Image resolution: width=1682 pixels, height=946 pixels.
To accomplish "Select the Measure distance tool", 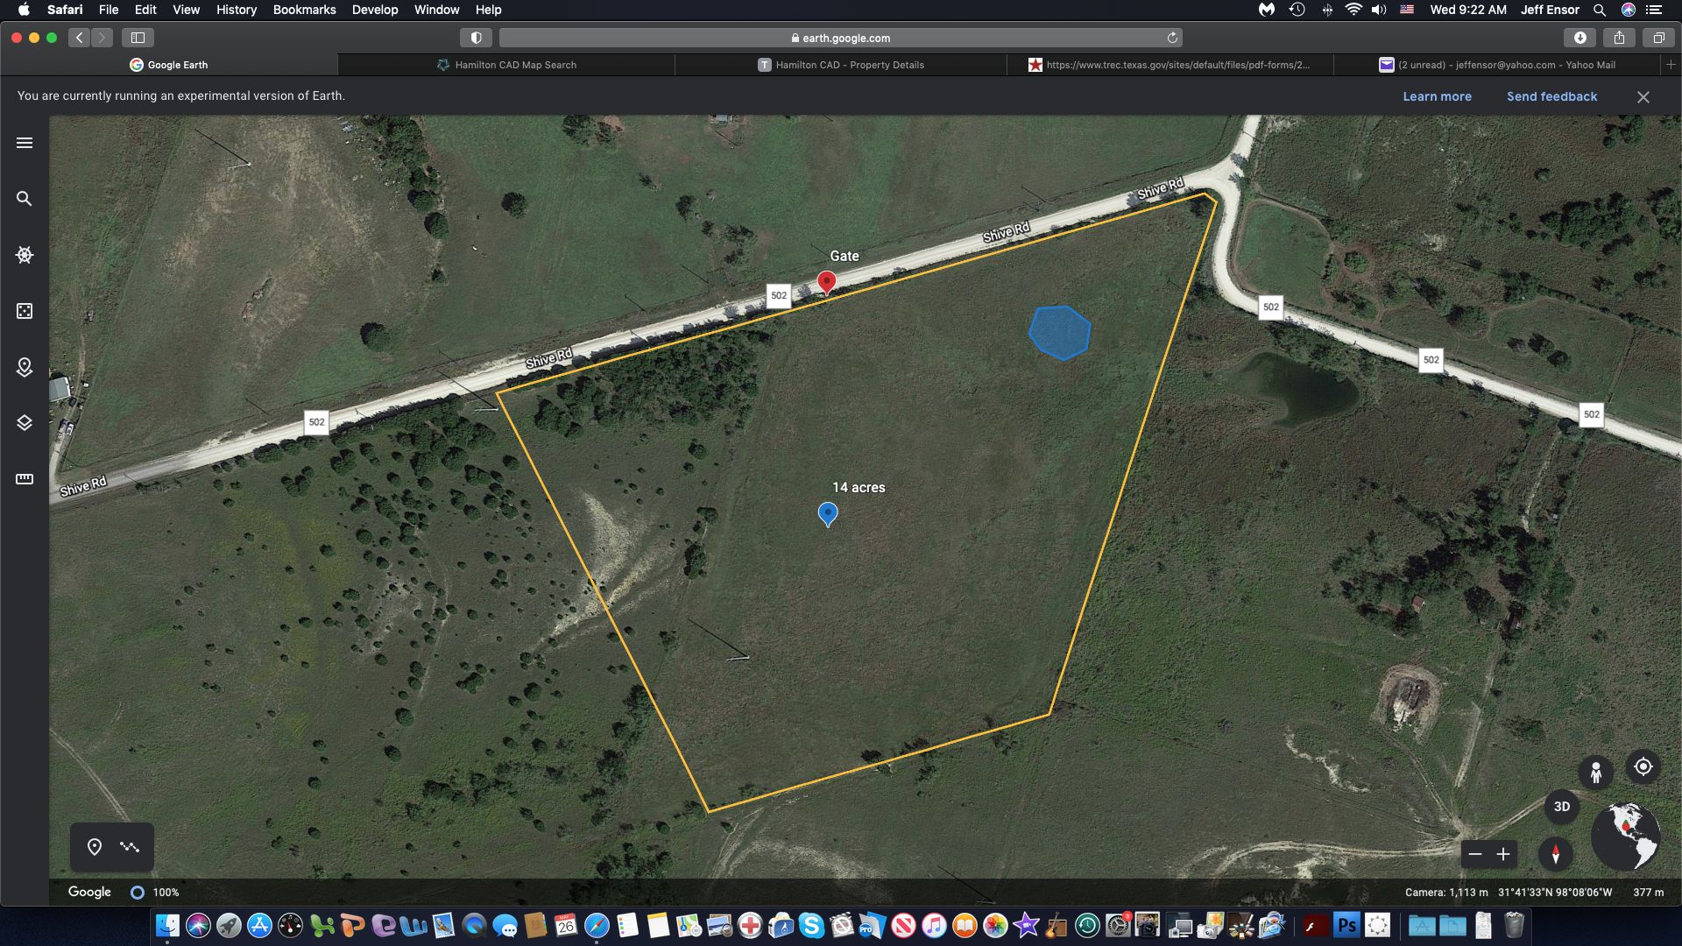I will pos(25,479).
